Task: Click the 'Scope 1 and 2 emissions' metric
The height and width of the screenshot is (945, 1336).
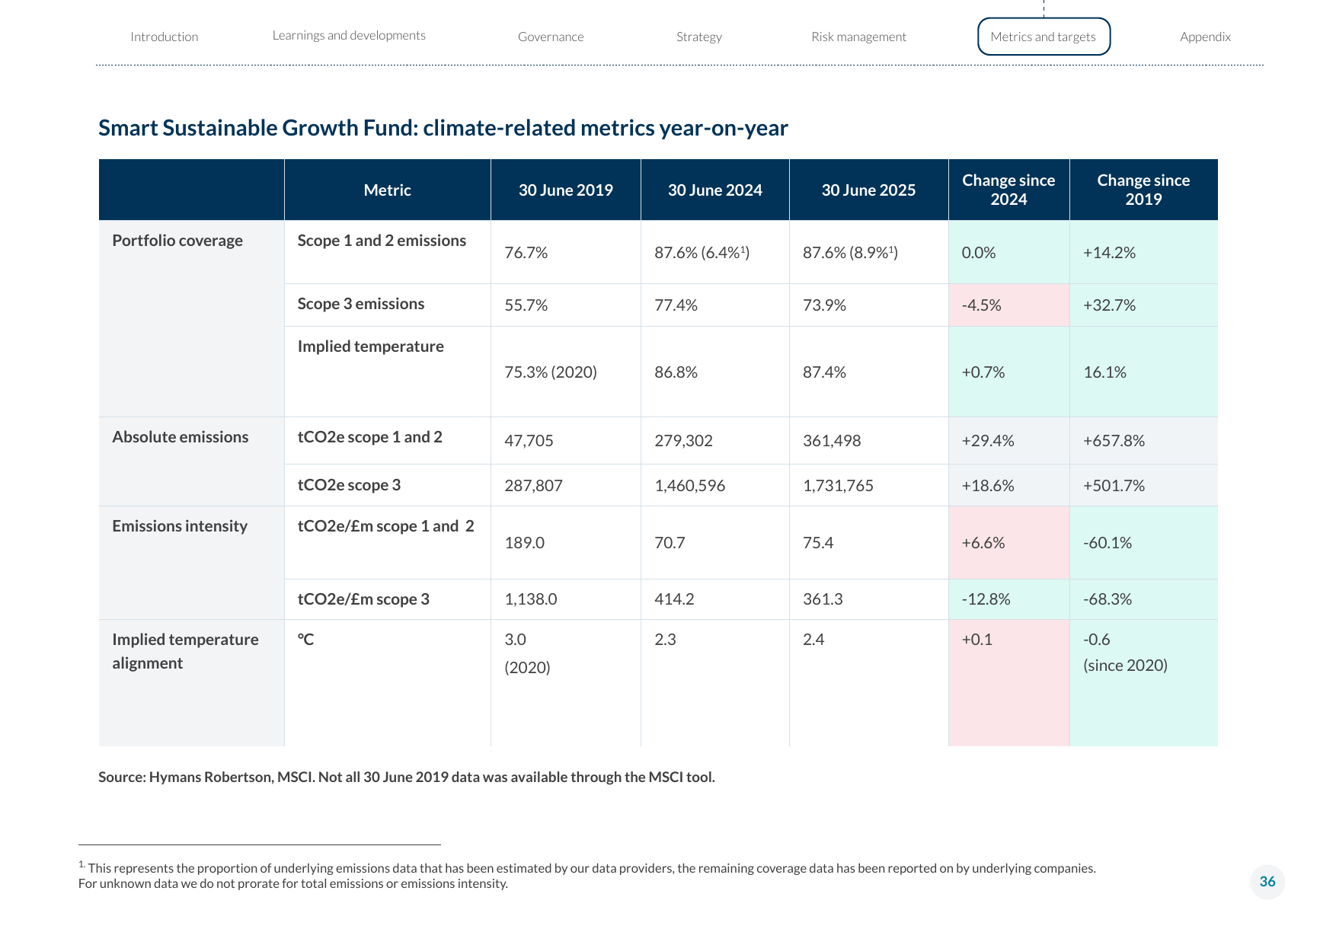Action: (382, 241)
